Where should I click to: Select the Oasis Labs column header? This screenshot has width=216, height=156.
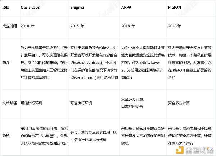coord(30,8)
